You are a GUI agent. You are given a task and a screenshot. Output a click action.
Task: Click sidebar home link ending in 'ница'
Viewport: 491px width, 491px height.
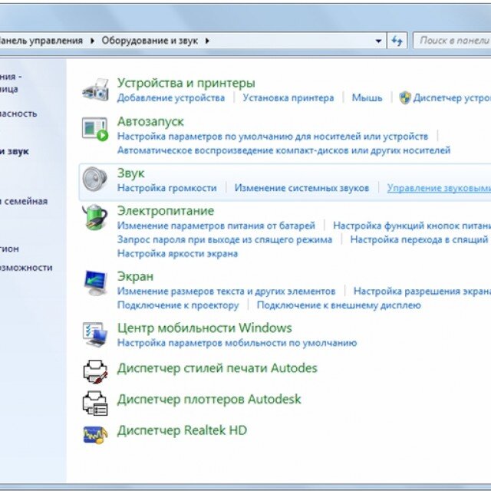tap(9, 89)
